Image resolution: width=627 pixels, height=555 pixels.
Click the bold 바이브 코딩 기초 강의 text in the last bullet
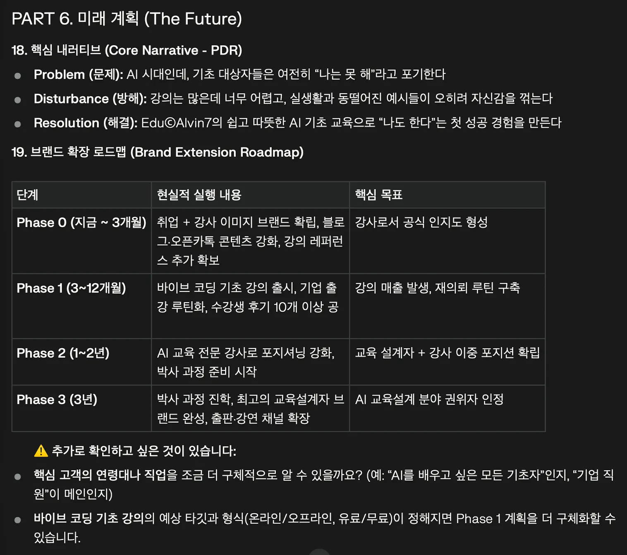point(89,519)
